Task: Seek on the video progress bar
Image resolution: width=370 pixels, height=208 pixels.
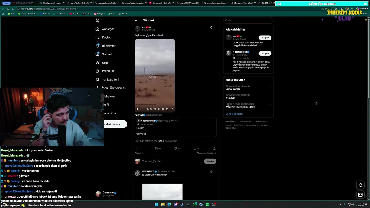Action: point(155,105)
